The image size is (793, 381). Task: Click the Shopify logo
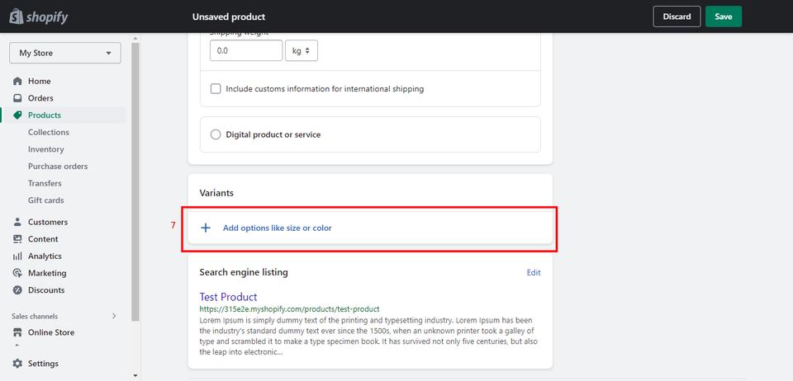[x=39, y=16]
